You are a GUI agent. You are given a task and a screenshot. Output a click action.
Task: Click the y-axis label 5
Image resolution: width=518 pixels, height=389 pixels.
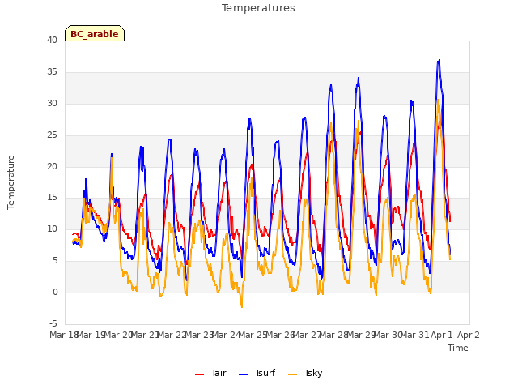click(x=55, y=261)
